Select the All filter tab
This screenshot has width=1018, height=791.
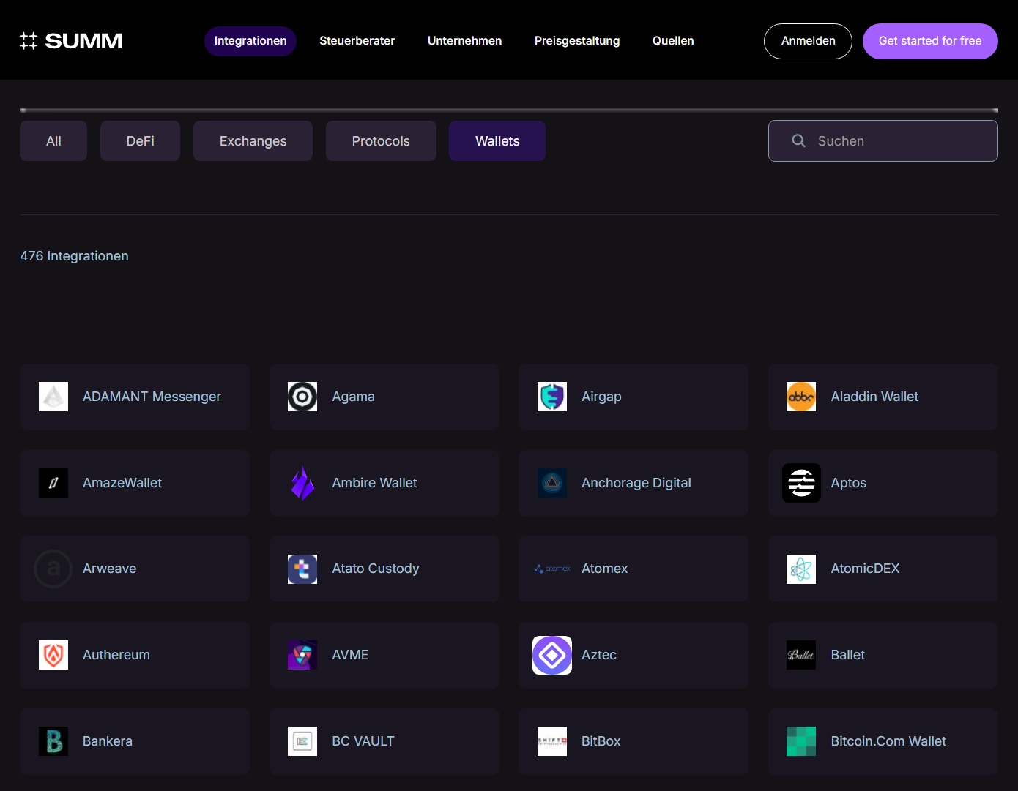pyautogui.click(x=53, y=140)
